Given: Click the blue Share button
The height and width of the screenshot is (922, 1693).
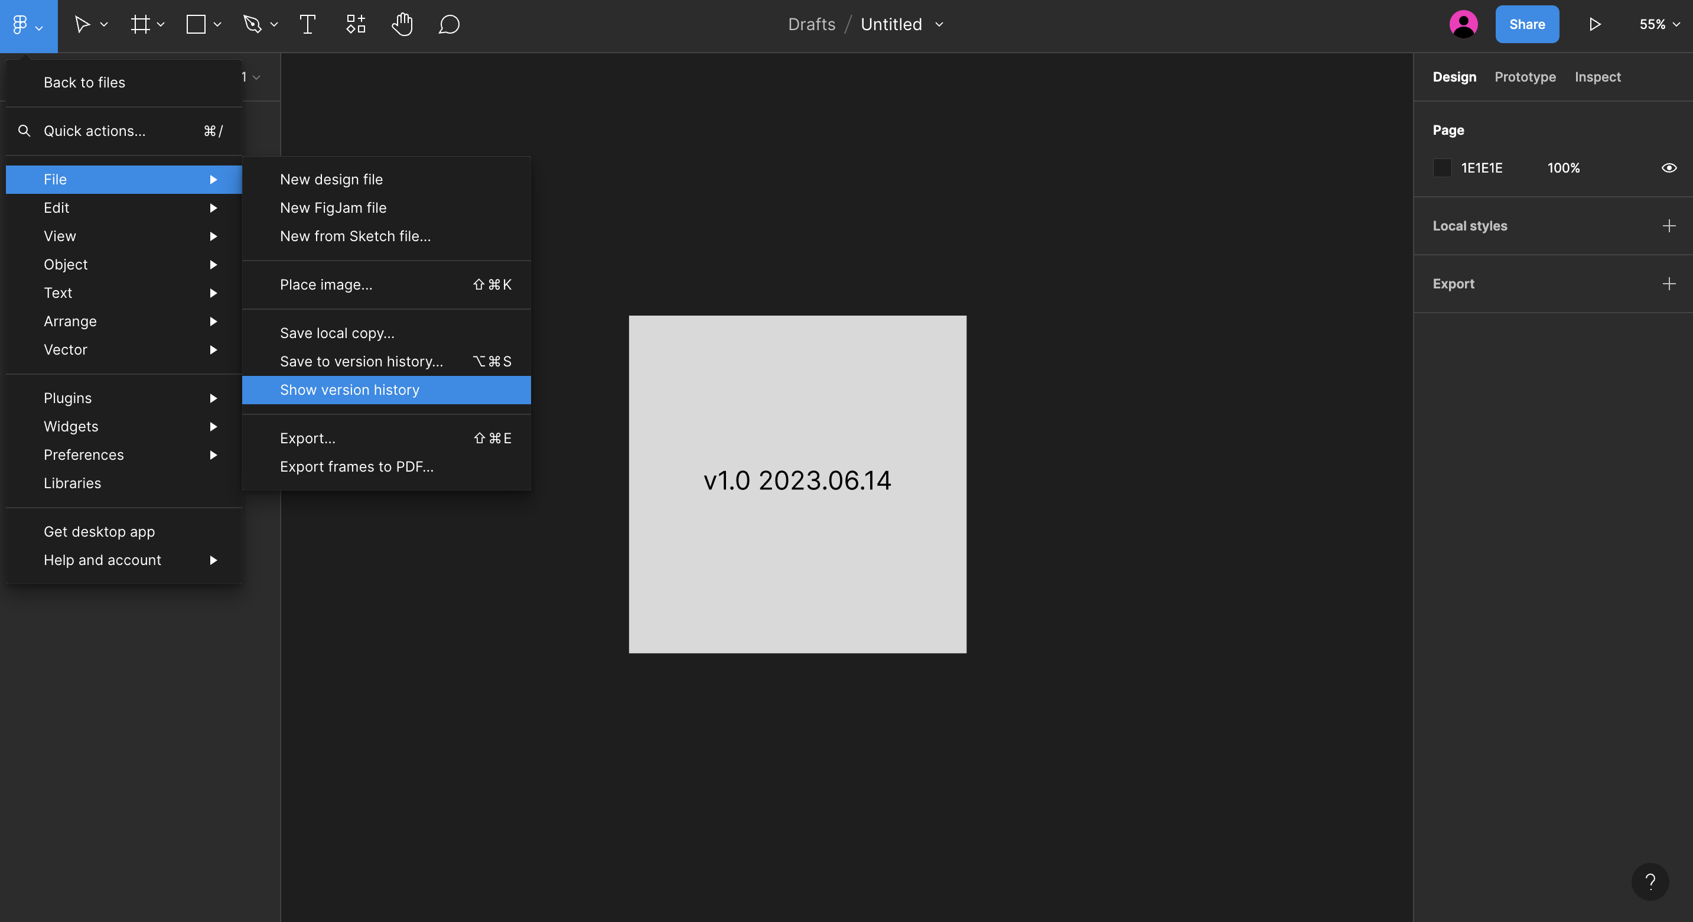Looking at the screenshot, I should click(1527, 24).
